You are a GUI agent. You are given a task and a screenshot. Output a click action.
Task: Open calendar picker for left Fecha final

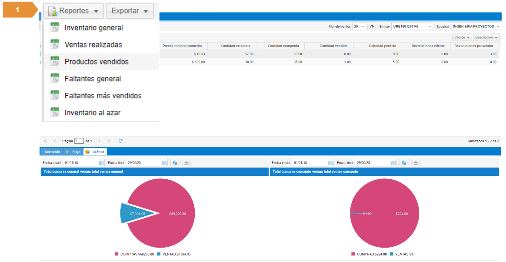164,163
